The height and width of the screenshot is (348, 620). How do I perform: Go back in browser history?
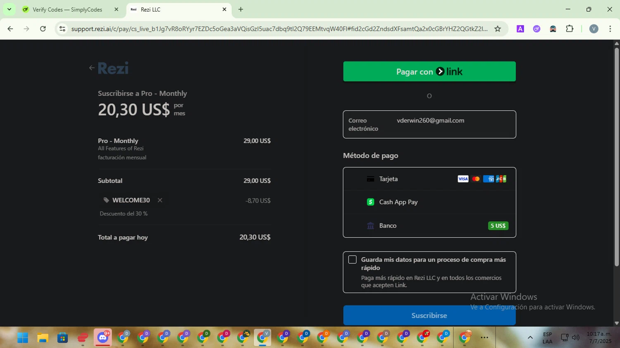(x=10, y=29)
